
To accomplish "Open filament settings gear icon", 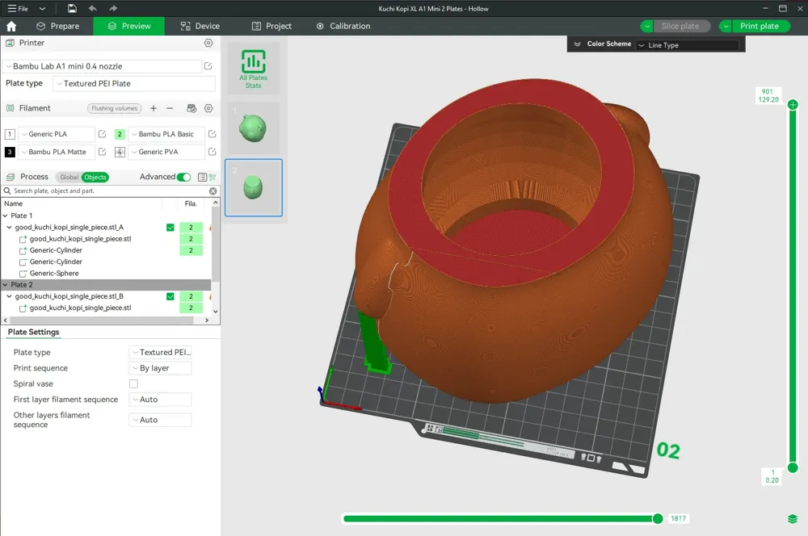I will pyautogui.click(x=208, y=108).
